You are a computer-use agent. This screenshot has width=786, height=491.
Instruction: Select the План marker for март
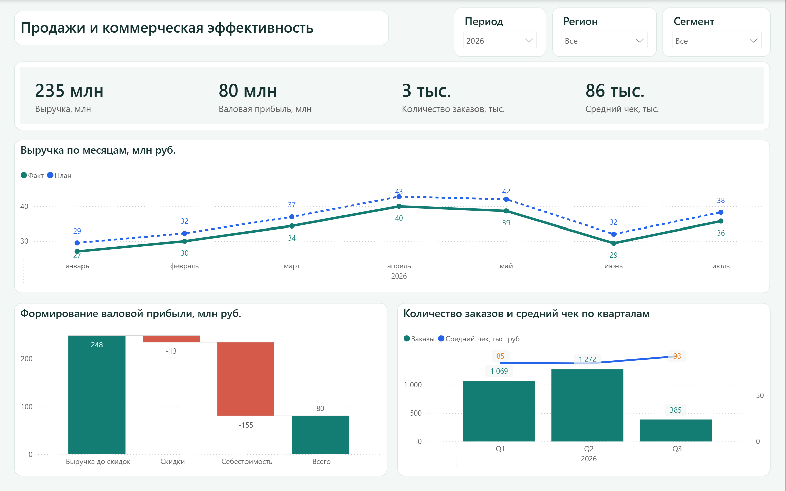click(x=292, y=217)
